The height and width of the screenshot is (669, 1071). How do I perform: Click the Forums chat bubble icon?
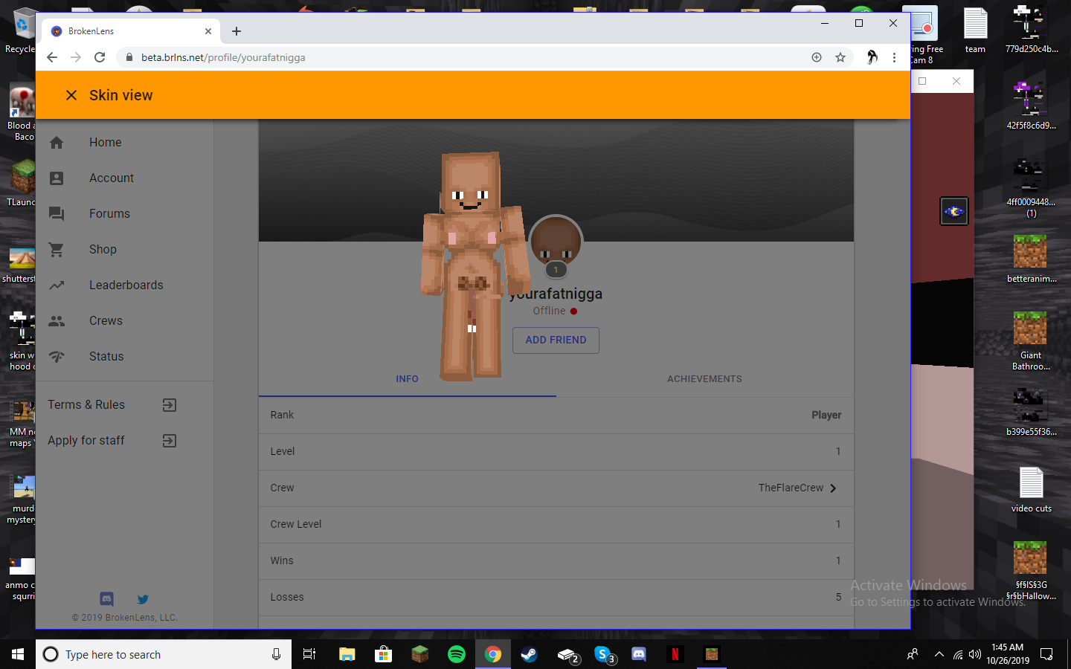(57, 214)
